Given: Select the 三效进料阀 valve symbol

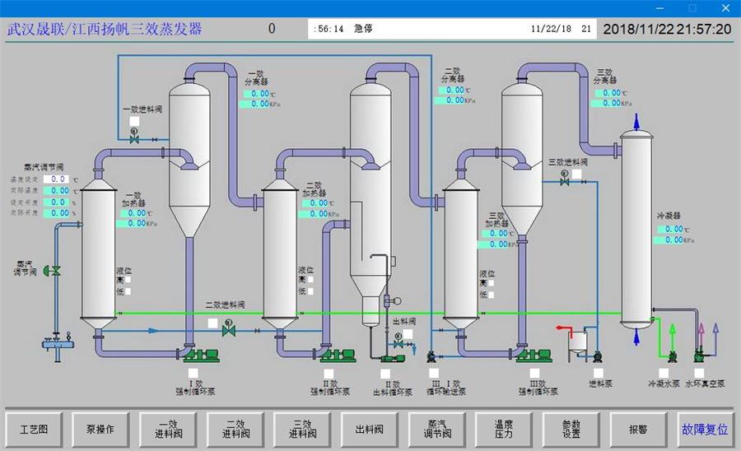Looking at the screenshot, I should click(x=565, y=182).
